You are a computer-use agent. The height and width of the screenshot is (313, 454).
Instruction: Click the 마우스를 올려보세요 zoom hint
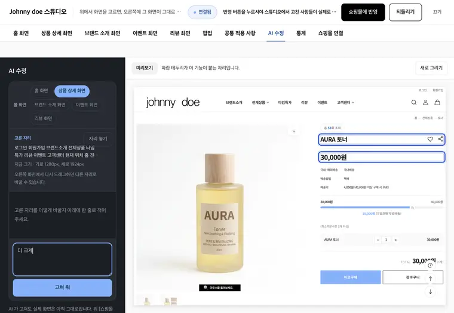[220, 287]
